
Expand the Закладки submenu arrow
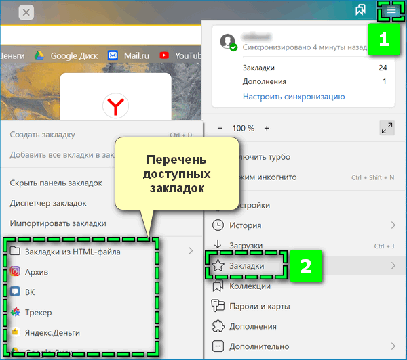pos(393,265)
